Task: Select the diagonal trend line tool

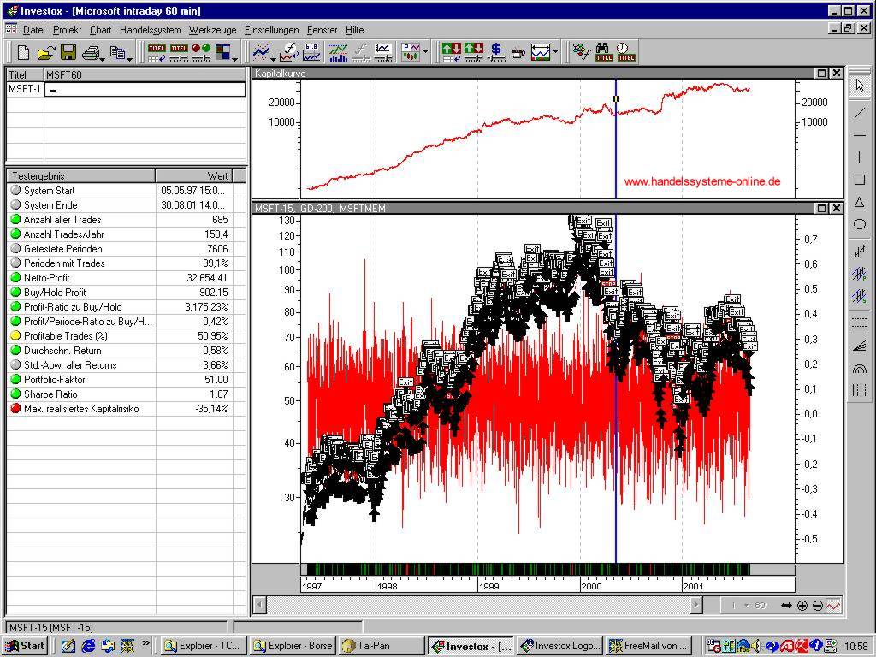Action: tap(859, 112)
